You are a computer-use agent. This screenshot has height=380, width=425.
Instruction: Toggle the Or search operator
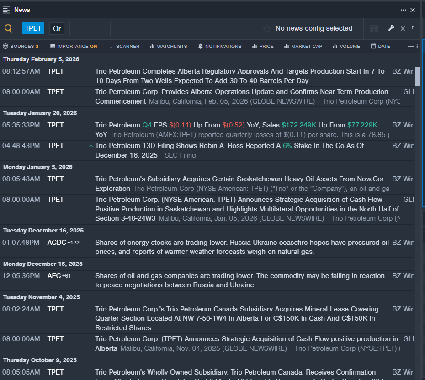(x=57, y=28)
